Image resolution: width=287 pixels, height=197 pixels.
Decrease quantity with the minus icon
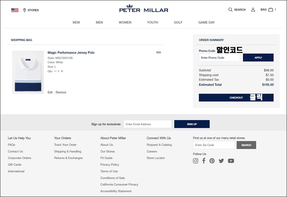click(55, 71)
